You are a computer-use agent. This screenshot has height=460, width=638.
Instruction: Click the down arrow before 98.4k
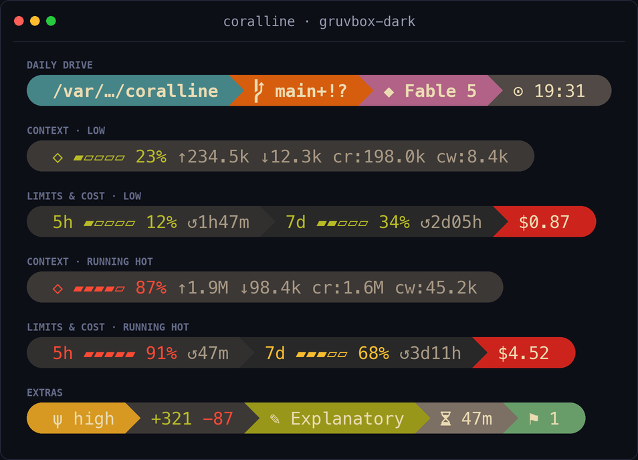coord(243,288)
